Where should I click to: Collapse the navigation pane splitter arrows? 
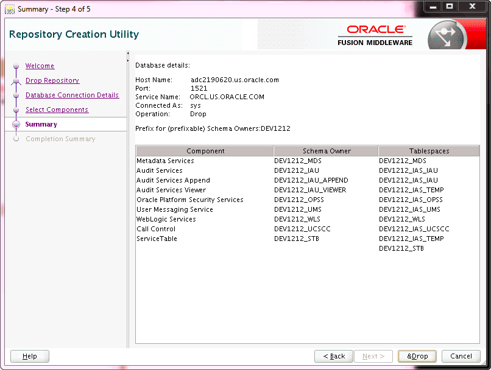tap(128, 57)
